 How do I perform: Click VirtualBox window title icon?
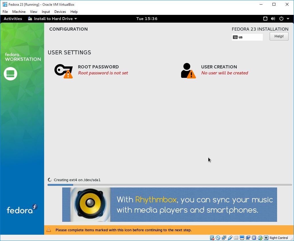[x=5, y=4]
